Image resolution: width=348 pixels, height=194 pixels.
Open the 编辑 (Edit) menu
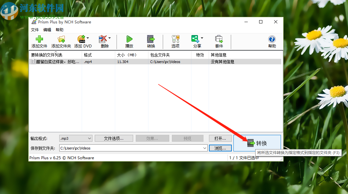47,30
